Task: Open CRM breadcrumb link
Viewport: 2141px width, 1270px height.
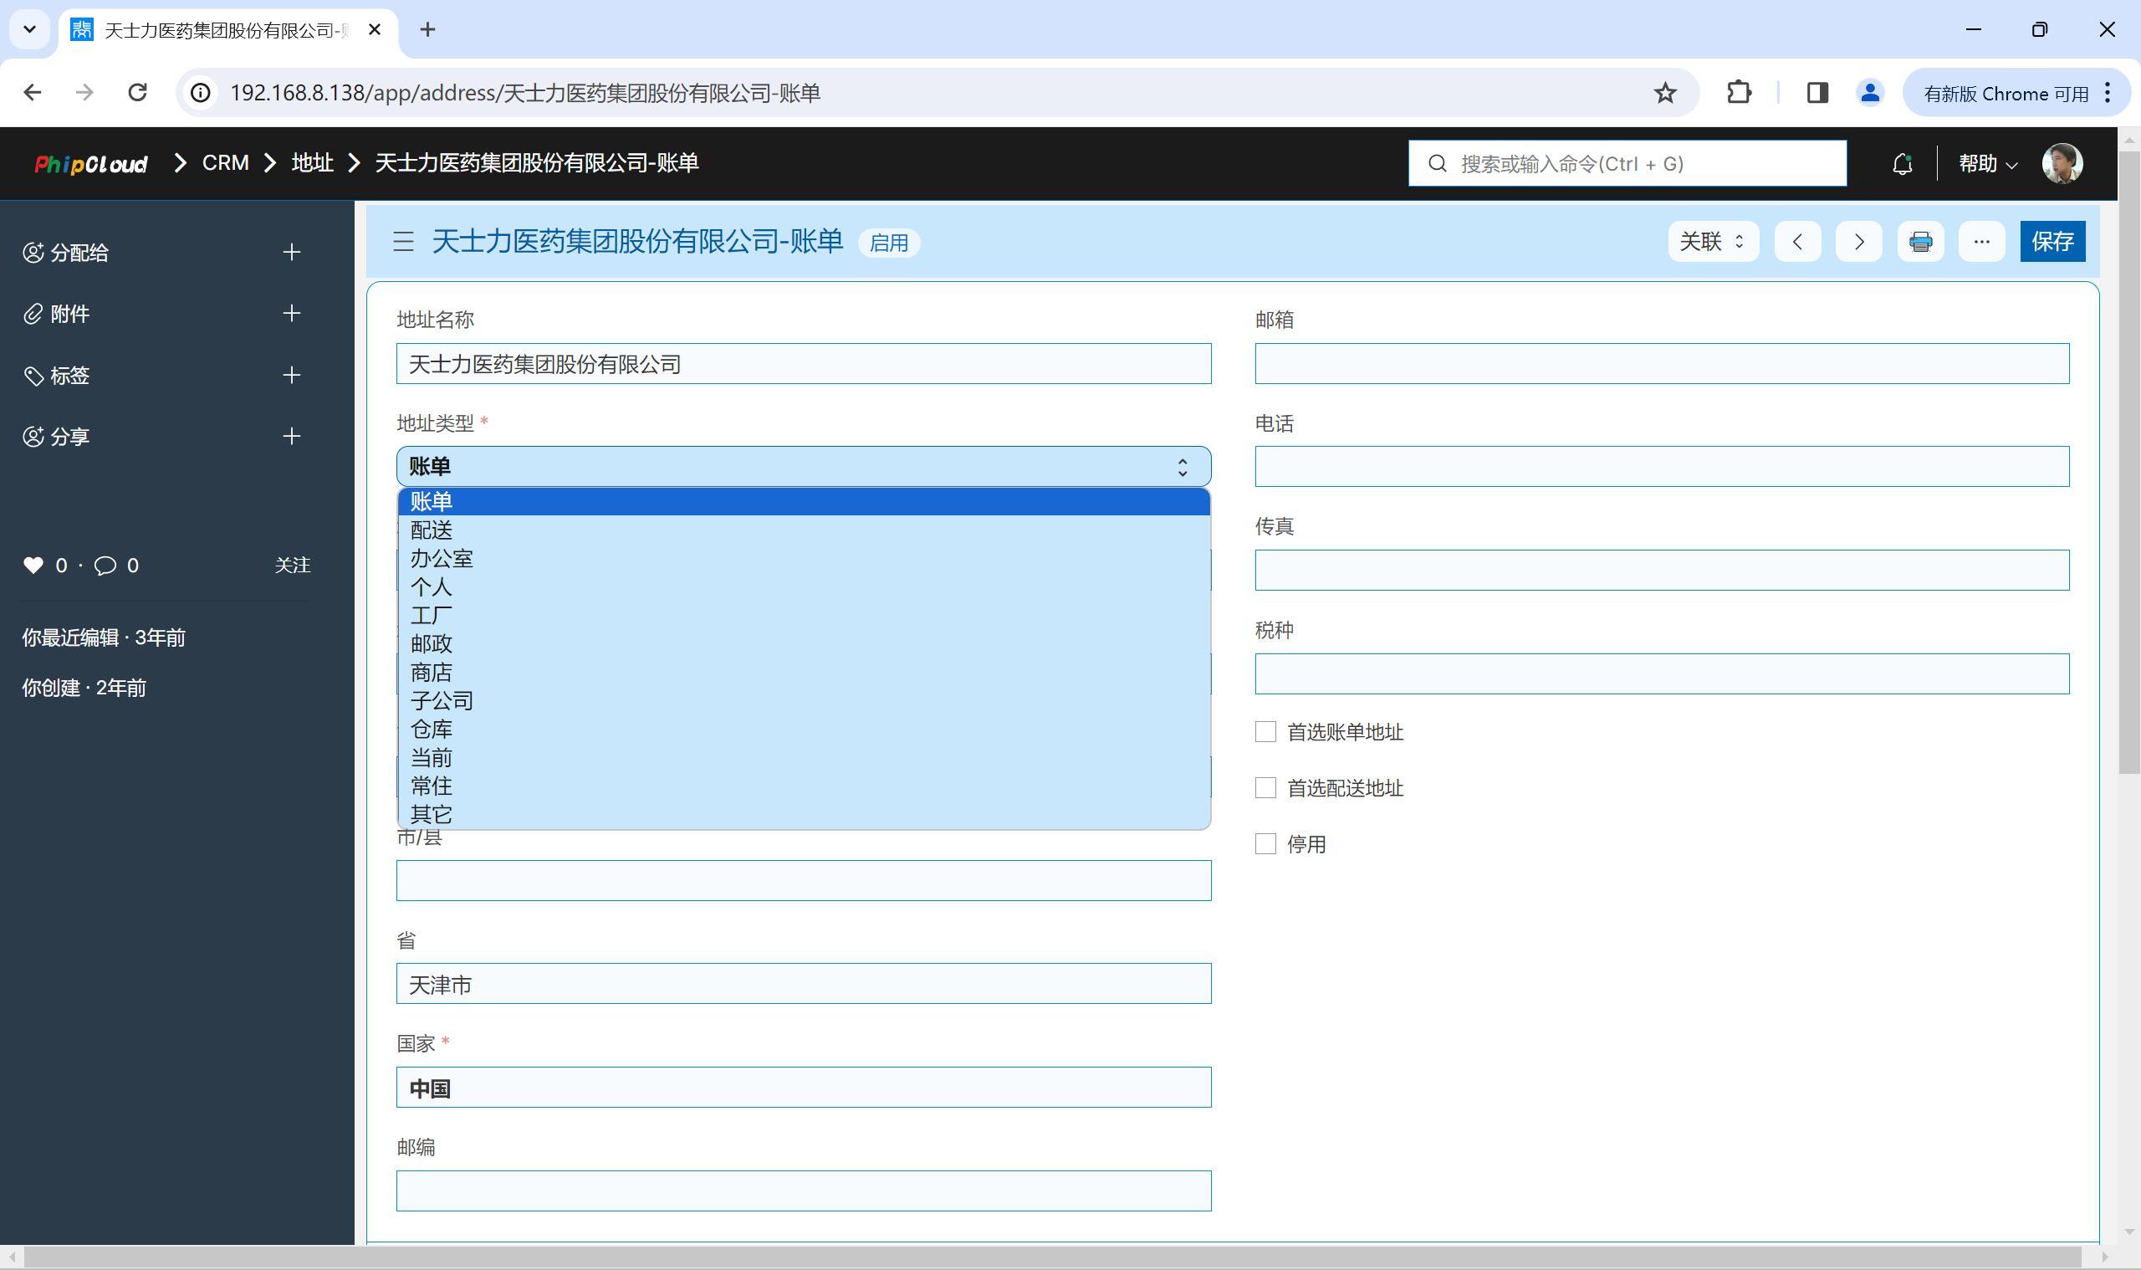Action: (225, 162)
